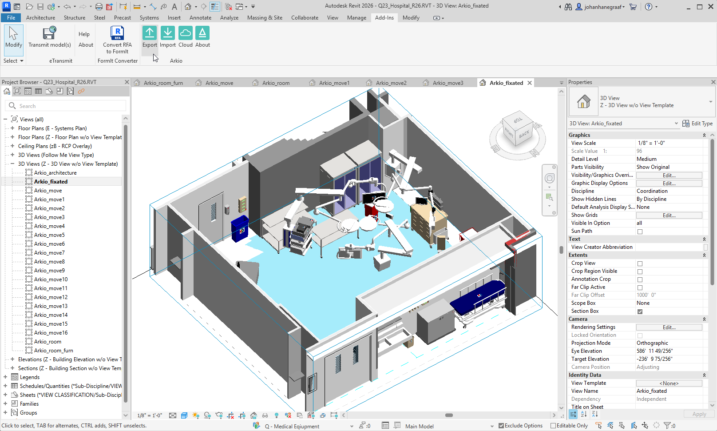
Task: Click Edit Type in Properties
Action: 697,124
